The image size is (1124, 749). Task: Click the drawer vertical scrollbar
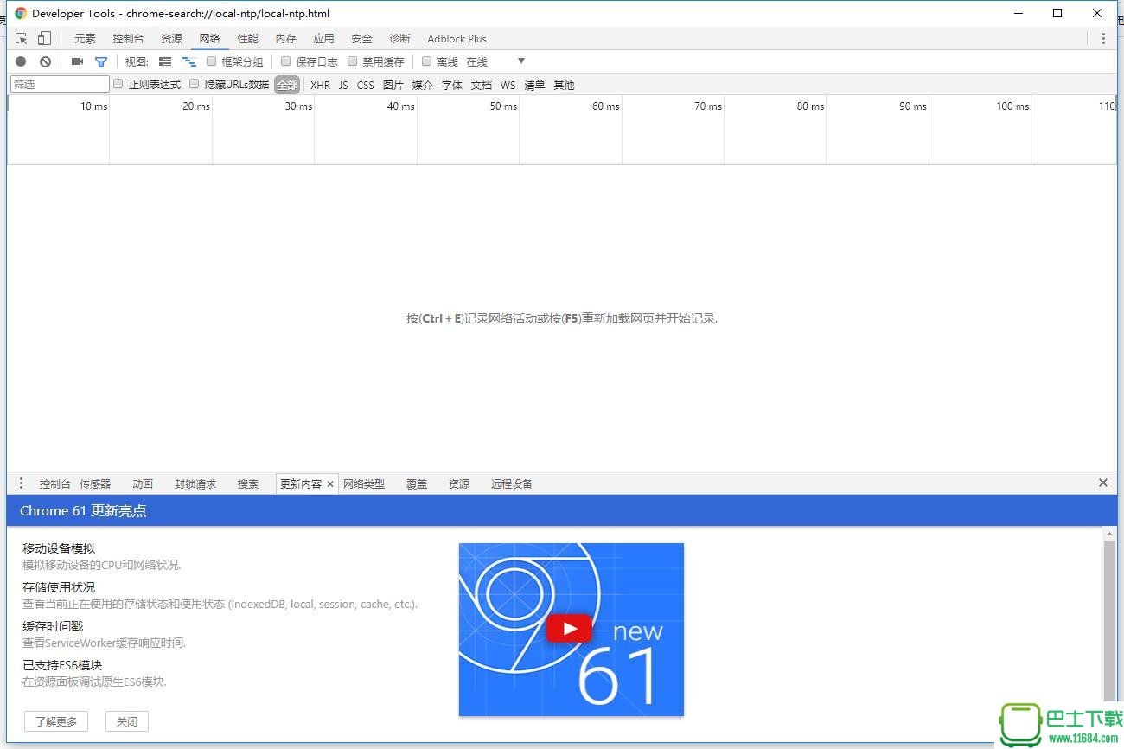coord(1110,623)
